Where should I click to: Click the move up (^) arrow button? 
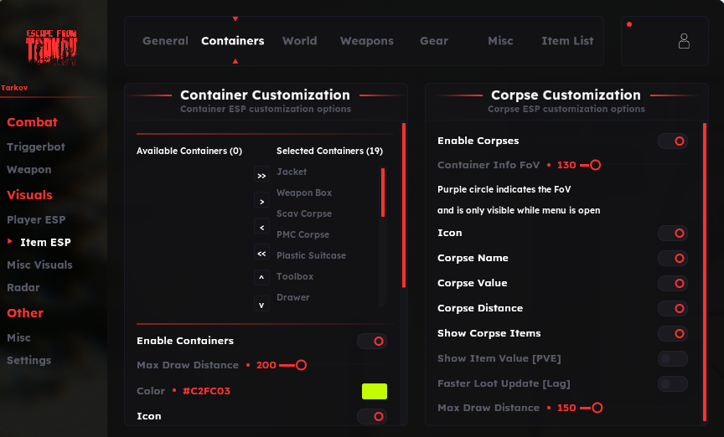261,278
